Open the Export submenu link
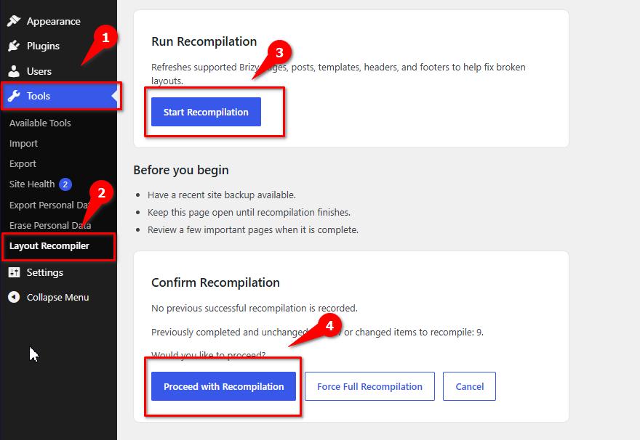Screen dimensions: 640x440 point(23,164)
